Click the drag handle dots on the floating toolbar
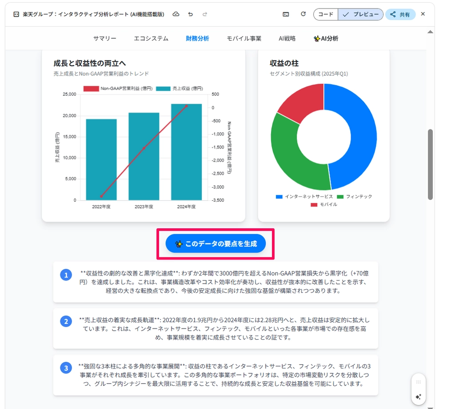 pyautogui.click(x=419, y=382)
